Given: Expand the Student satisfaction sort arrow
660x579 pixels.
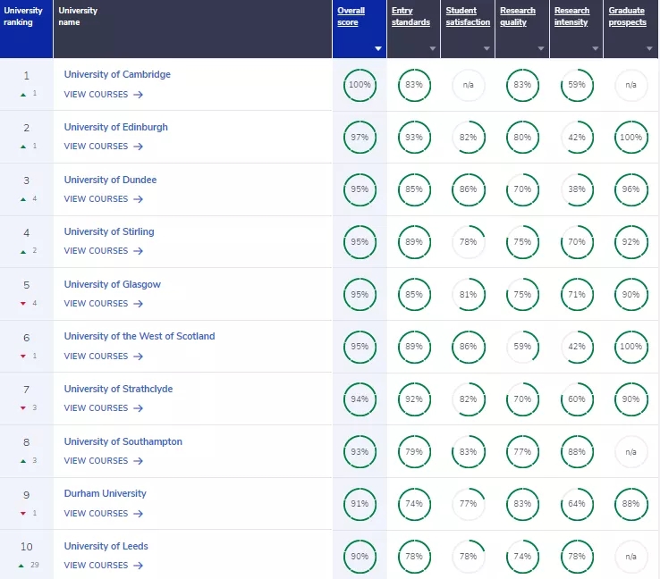Looking at the screenshot, I should point(487,48).
